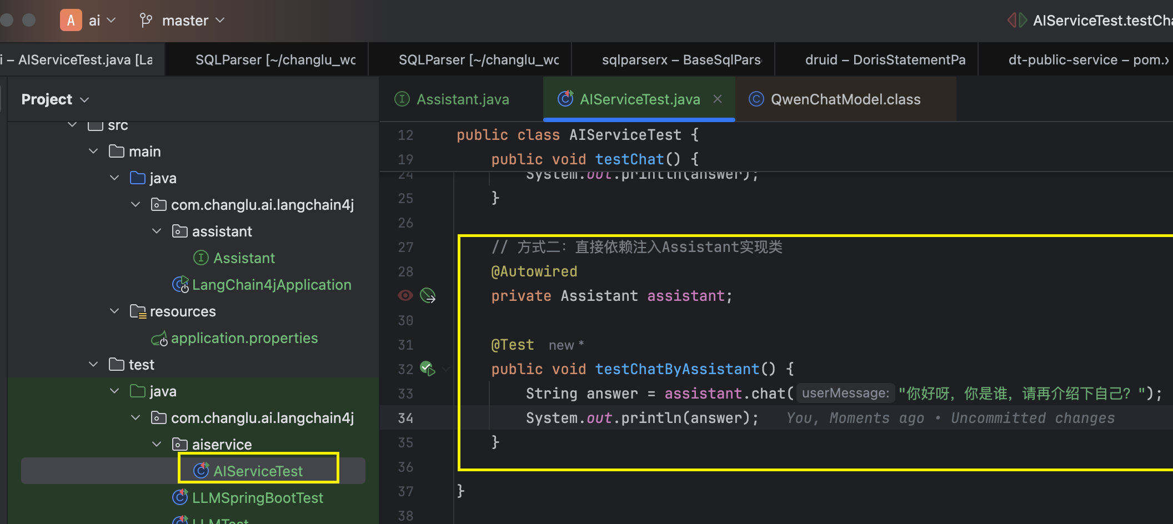Open the ai project dropdown

pyautogui.click(x=103, y=21)
